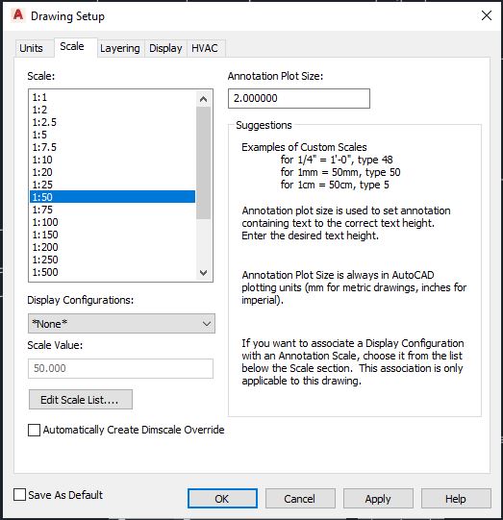Choose scale 1:100
The image size is (503, 520).
113,222
